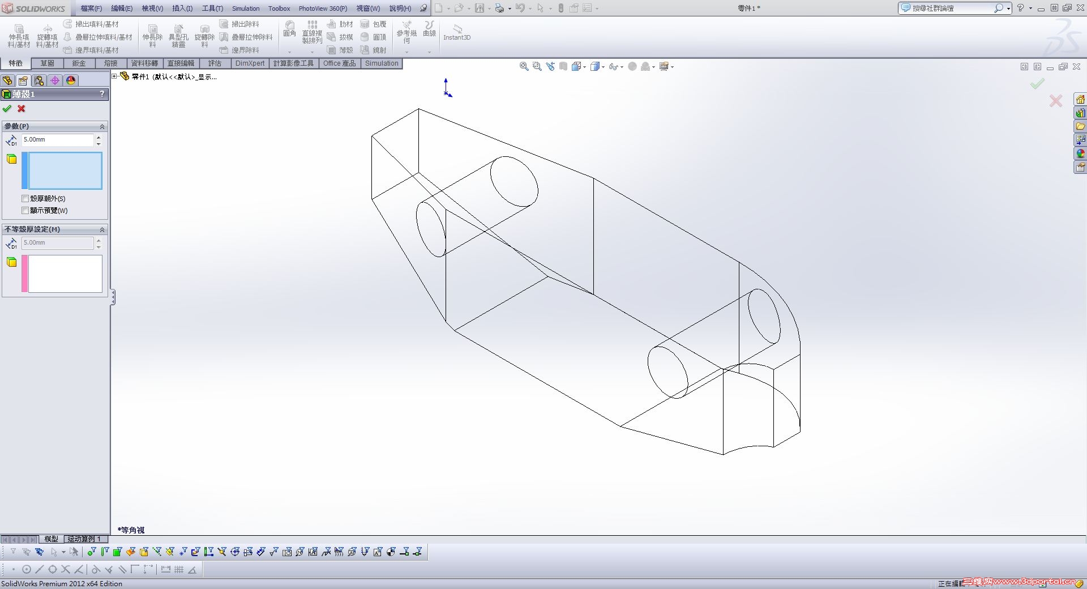This screenshot has height=589, width=1087.
Task: Open the View Orientation flyout
Action: [578, 67]
